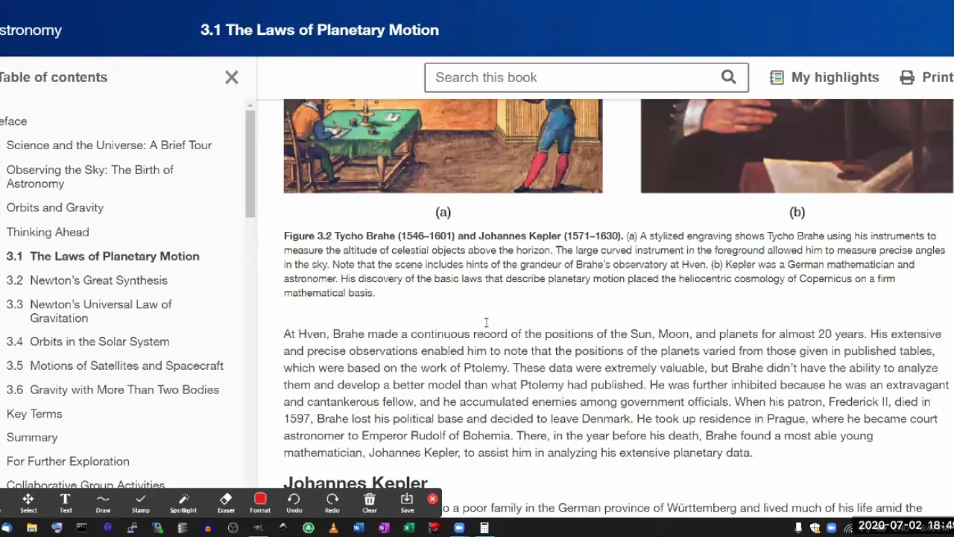Open Science and the Universe: A Brief Tour

pyautogui.click(x=109, y=145)
